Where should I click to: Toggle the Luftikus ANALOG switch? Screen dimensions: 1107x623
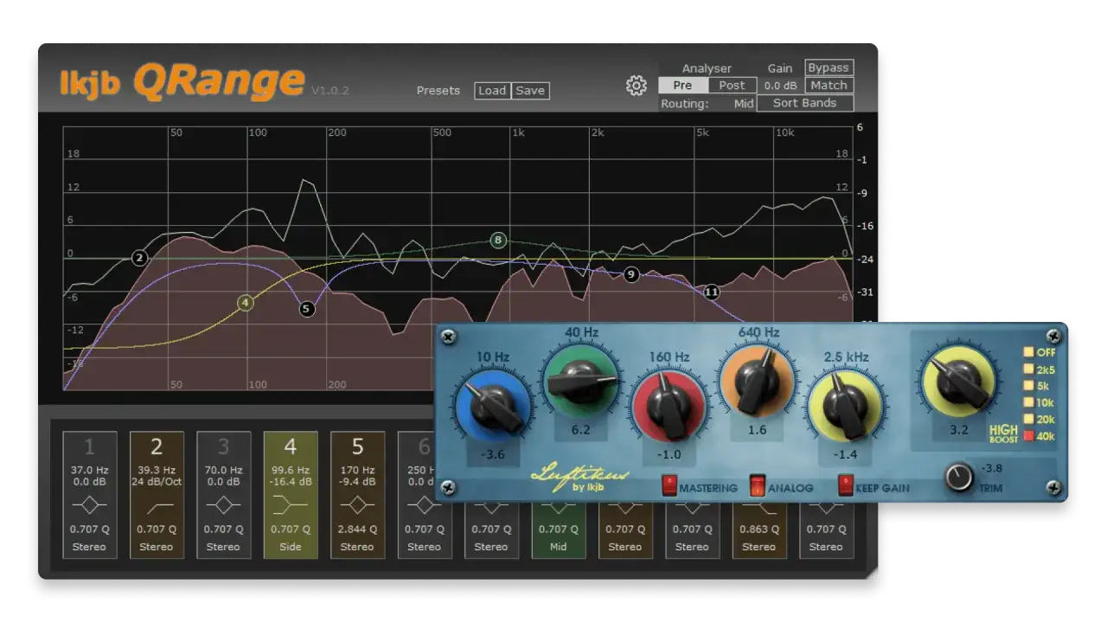point(758,485)
